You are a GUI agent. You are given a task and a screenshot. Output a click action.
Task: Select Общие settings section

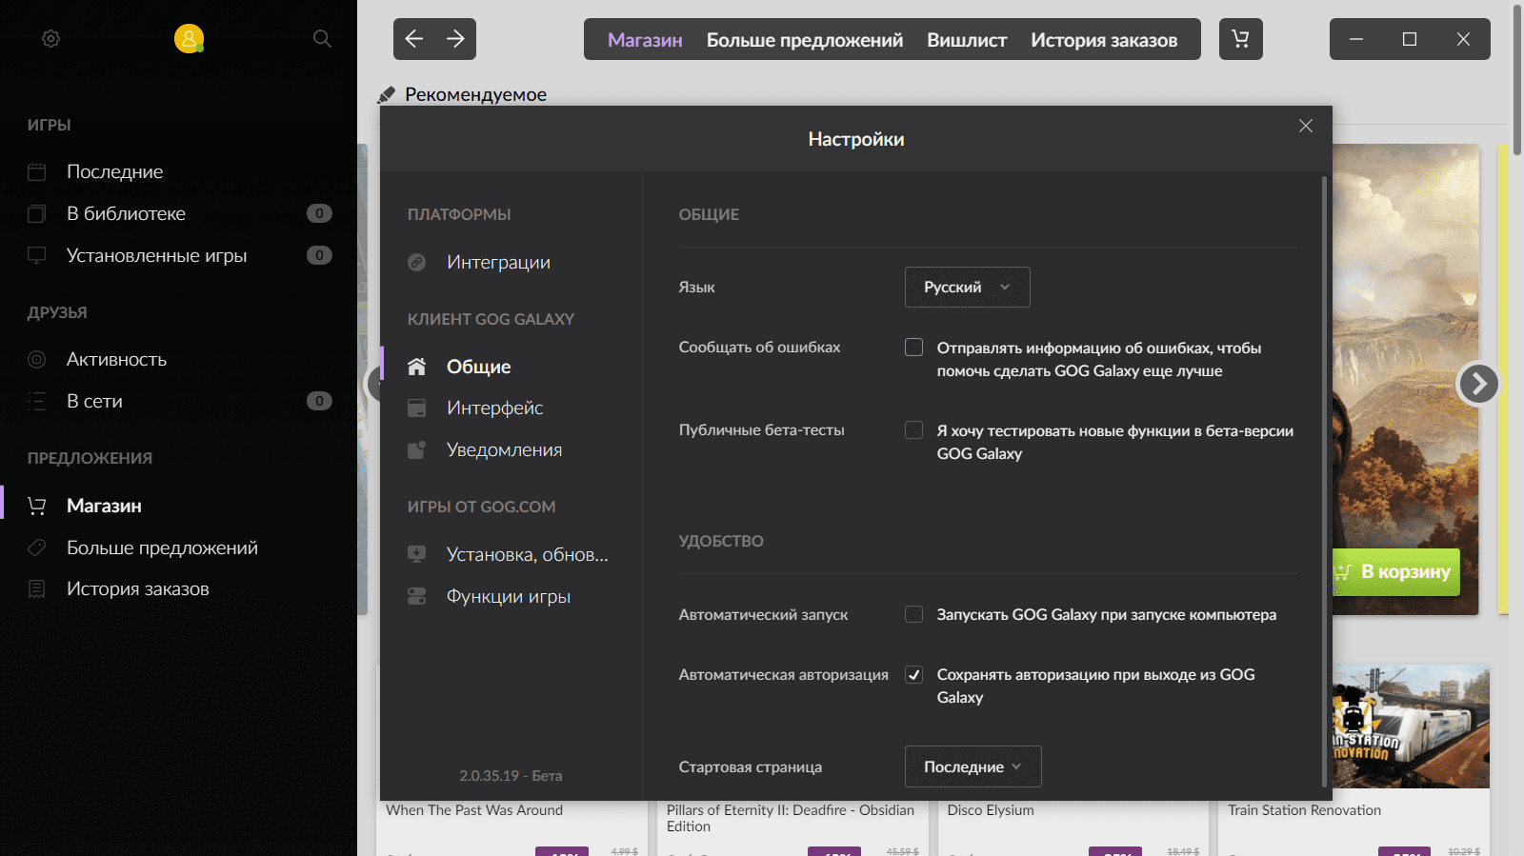[479, 367]
